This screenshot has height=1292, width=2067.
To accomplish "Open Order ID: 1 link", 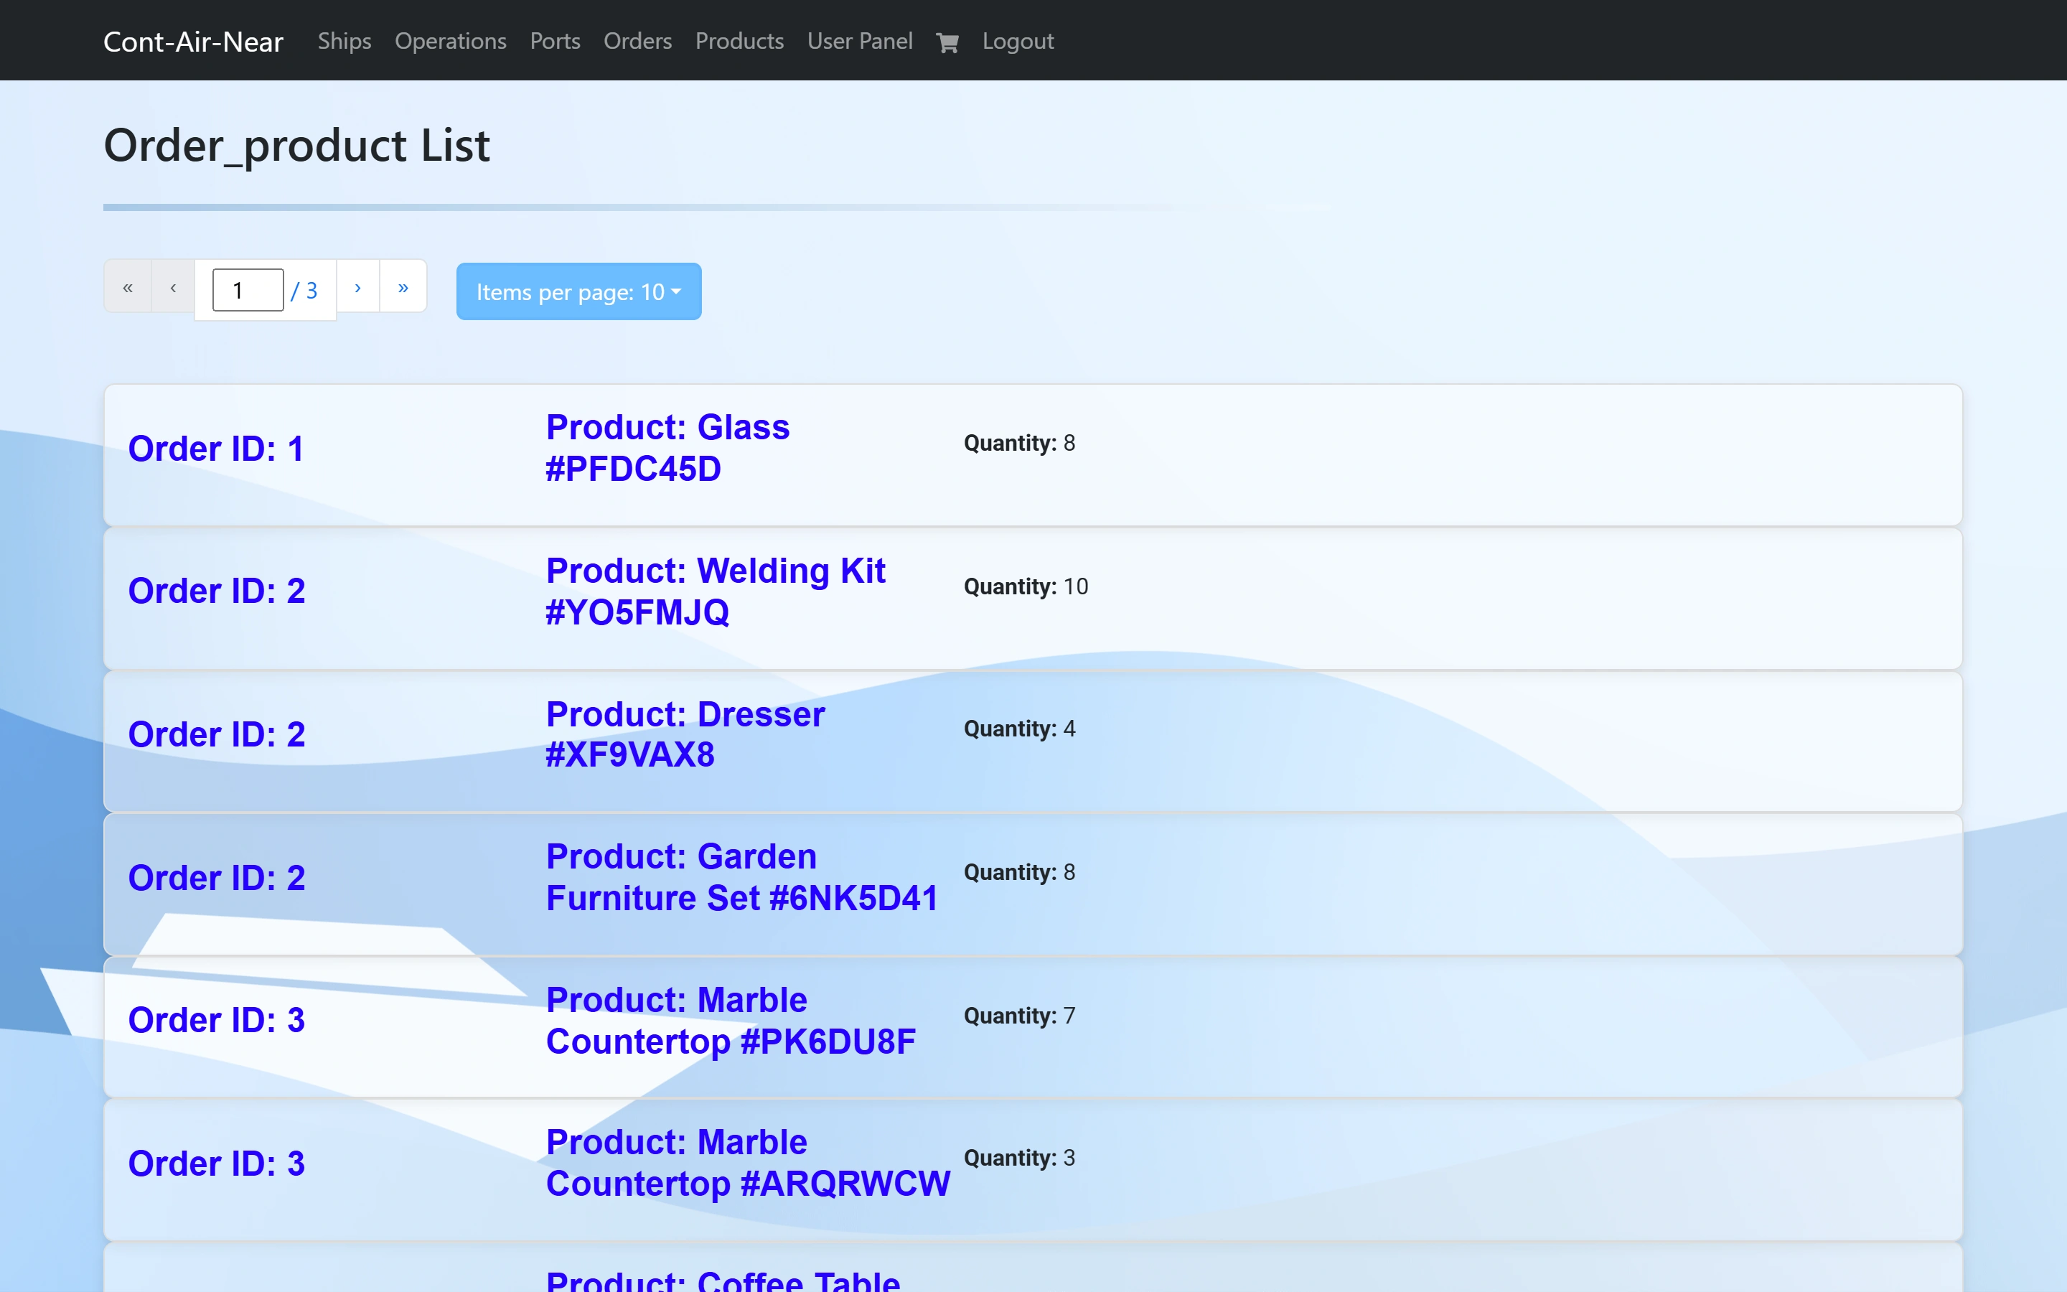I will tap(216, 449).
